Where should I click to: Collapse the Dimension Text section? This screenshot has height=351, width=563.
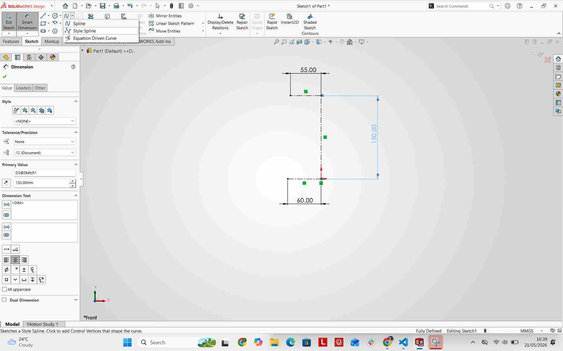(x=76, y=195)
